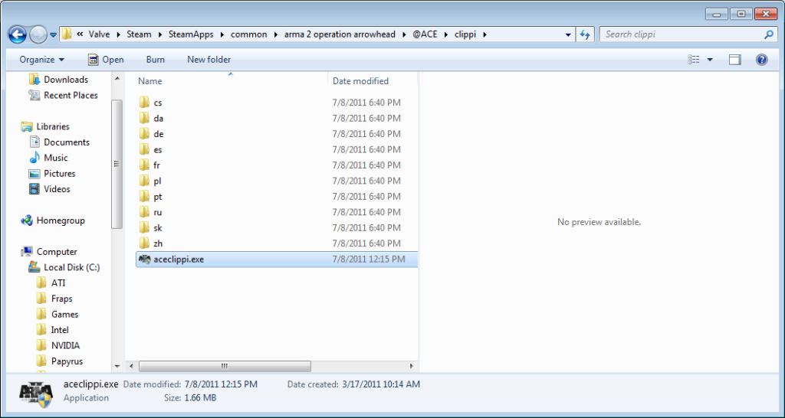Select the aceclippi.exe file

(276, 259)
